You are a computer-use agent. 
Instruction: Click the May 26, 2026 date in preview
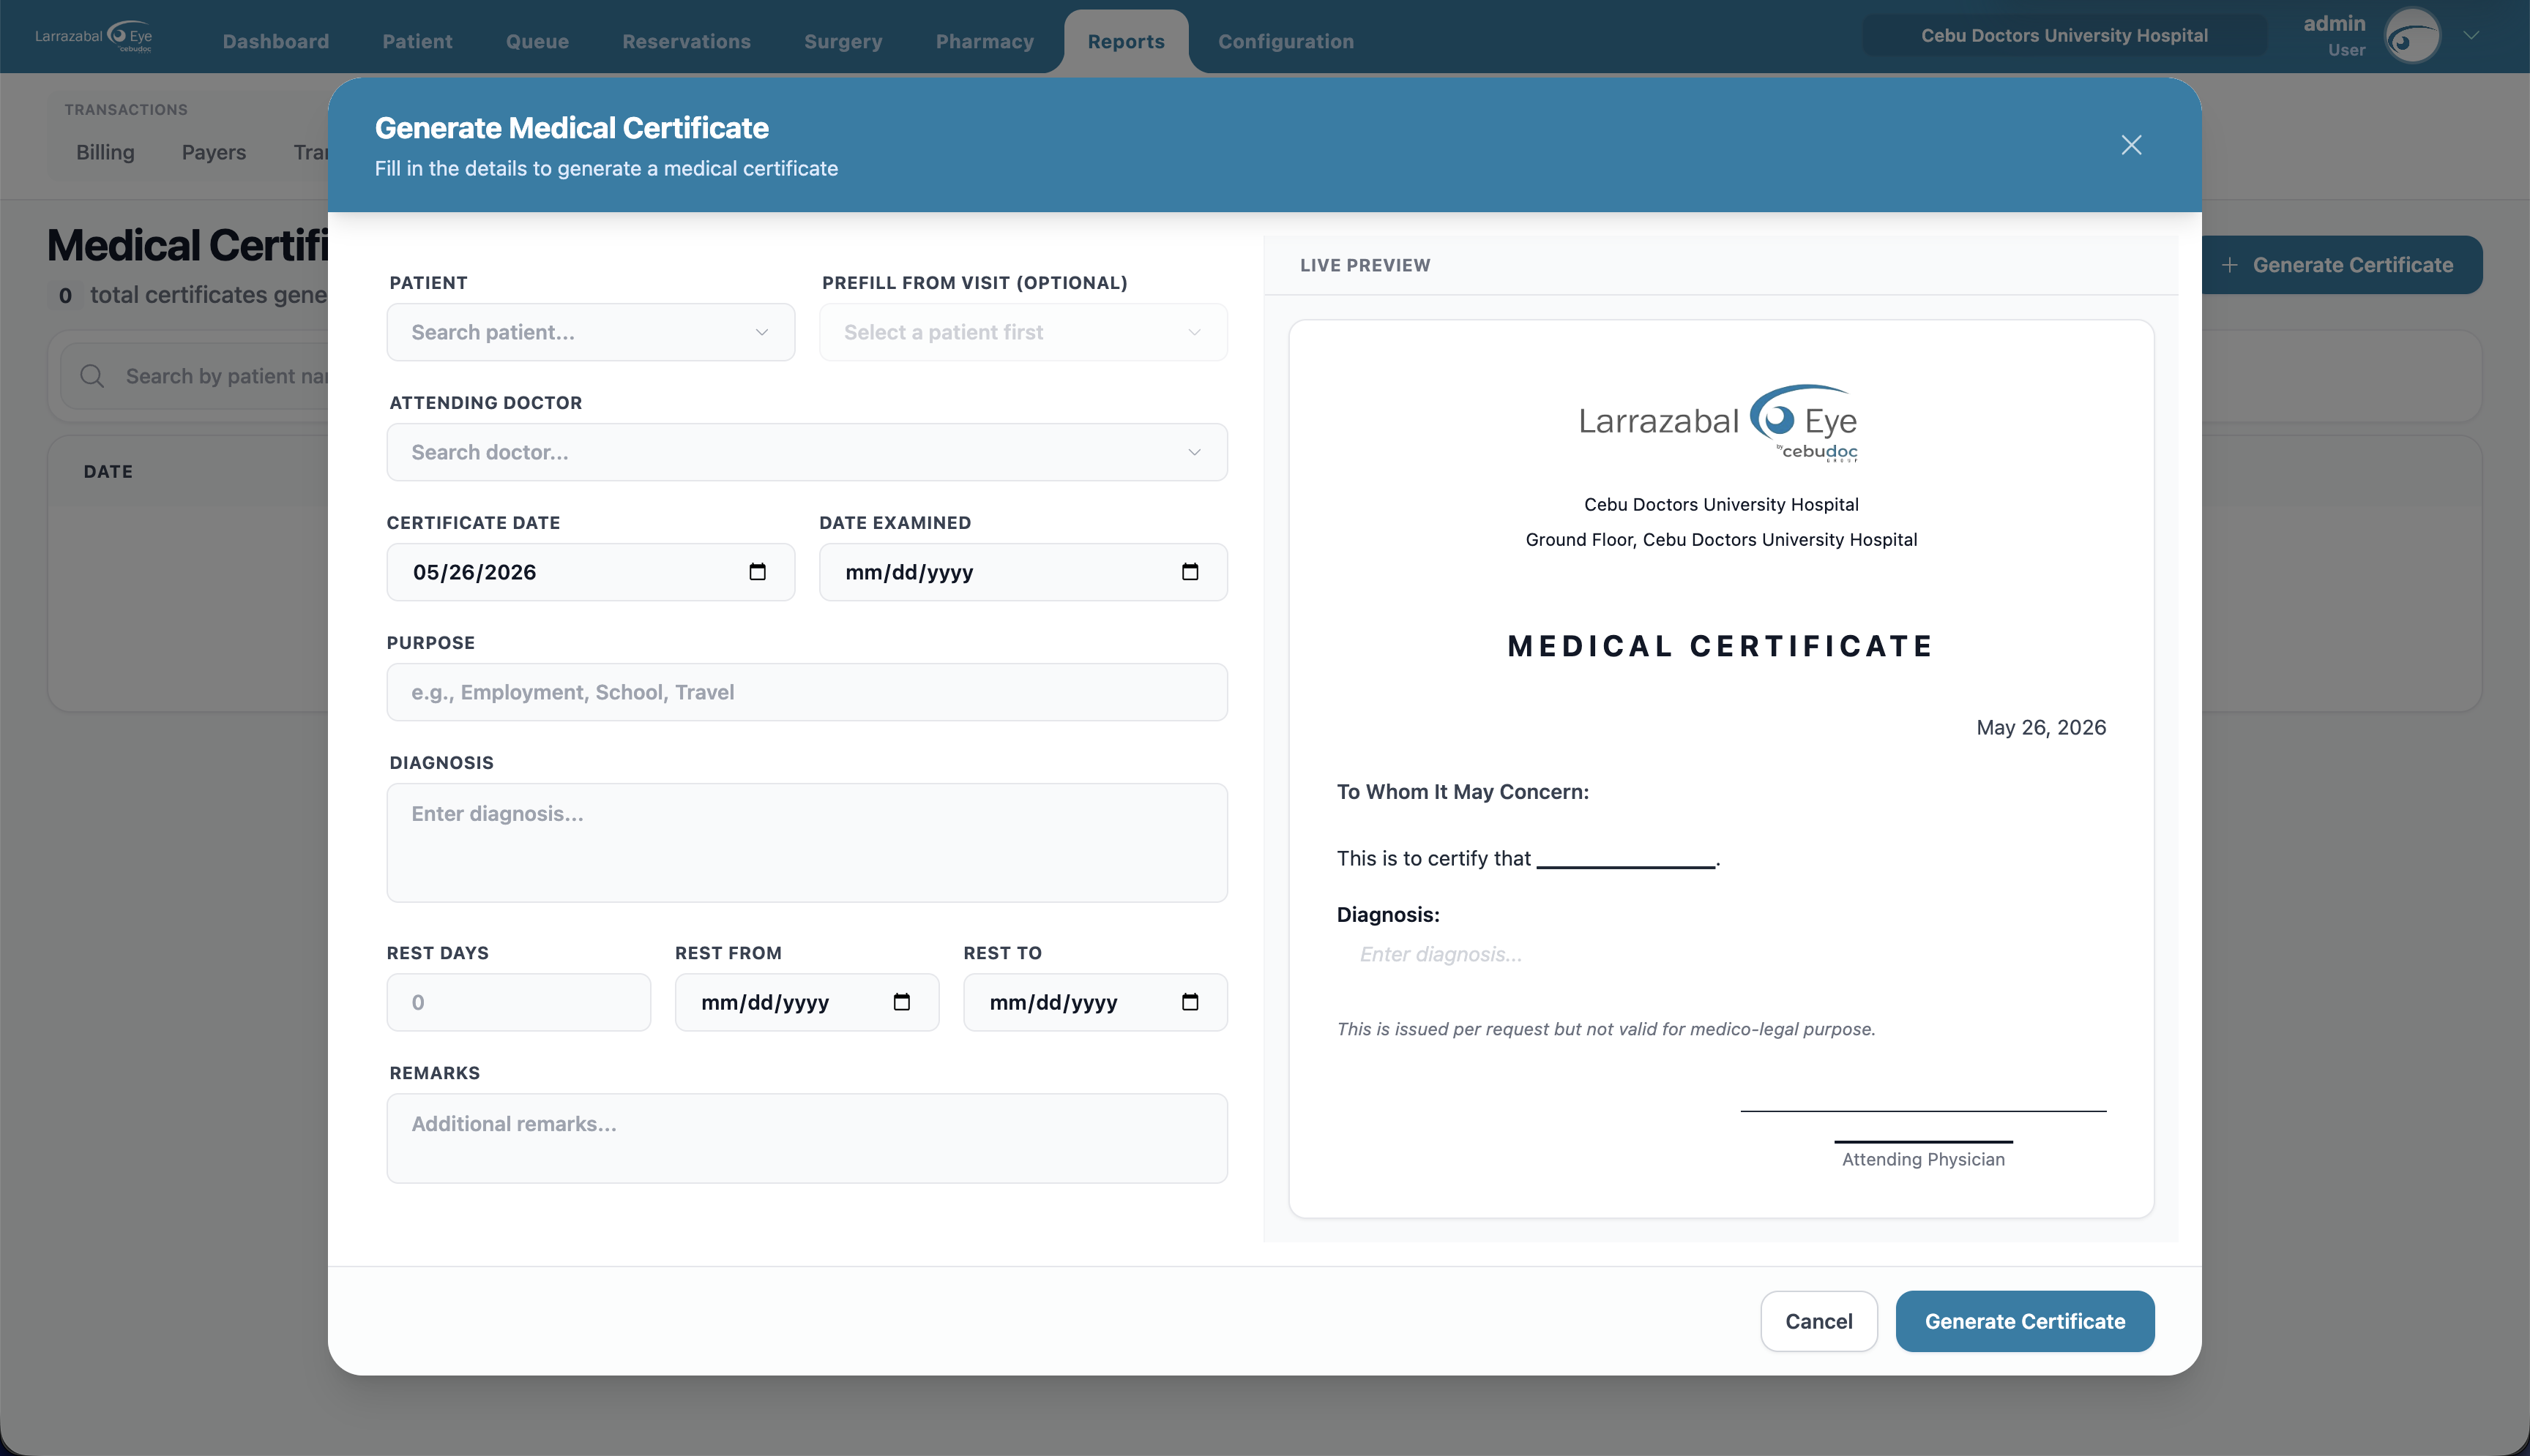2041,728
